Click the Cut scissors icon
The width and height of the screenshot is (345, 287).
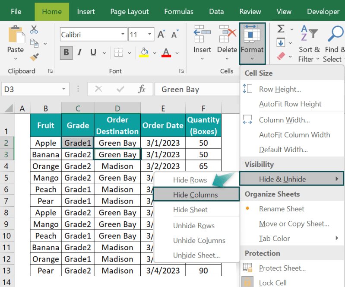(x=34, y=29)
